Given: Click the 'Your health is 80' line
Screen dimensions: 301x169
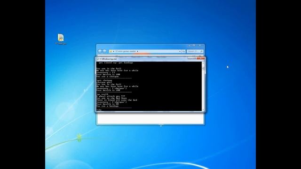Looking at the screenshot, I should point(107,104).
